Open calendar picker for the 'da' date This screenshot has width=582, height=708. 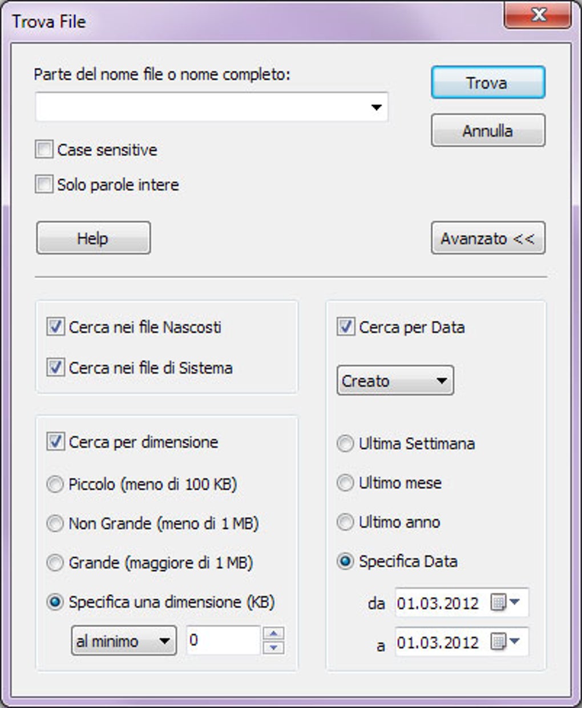[506, 602]
